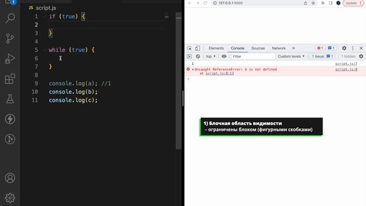This screenshot has width=366, height=206.
Task: Open the lightning bolt sidebar view
Action: [10, 119]
